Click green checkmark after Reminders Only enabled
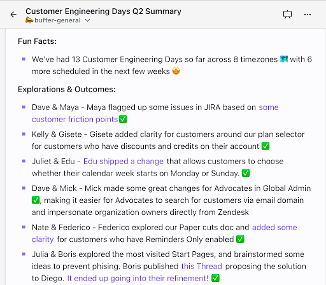Viewport: 326px width, 285px height. [240, 239]
